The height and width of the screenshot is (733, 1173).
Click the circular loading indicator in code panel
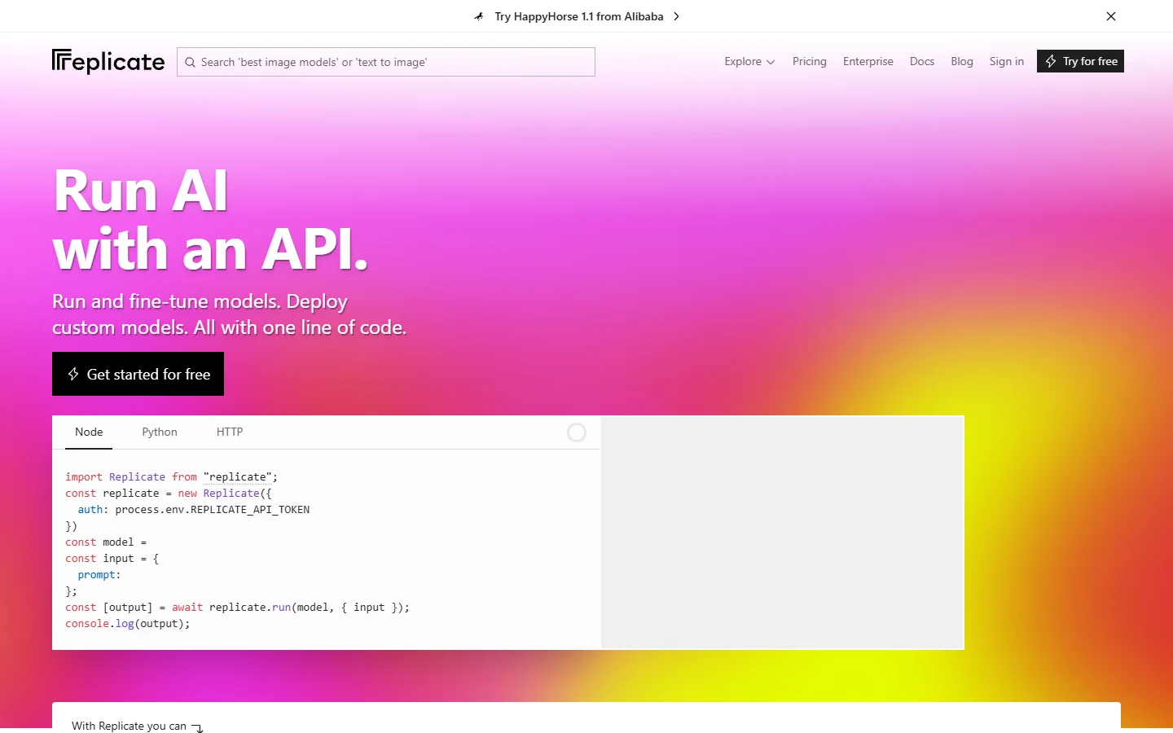(x=577, y=432)
